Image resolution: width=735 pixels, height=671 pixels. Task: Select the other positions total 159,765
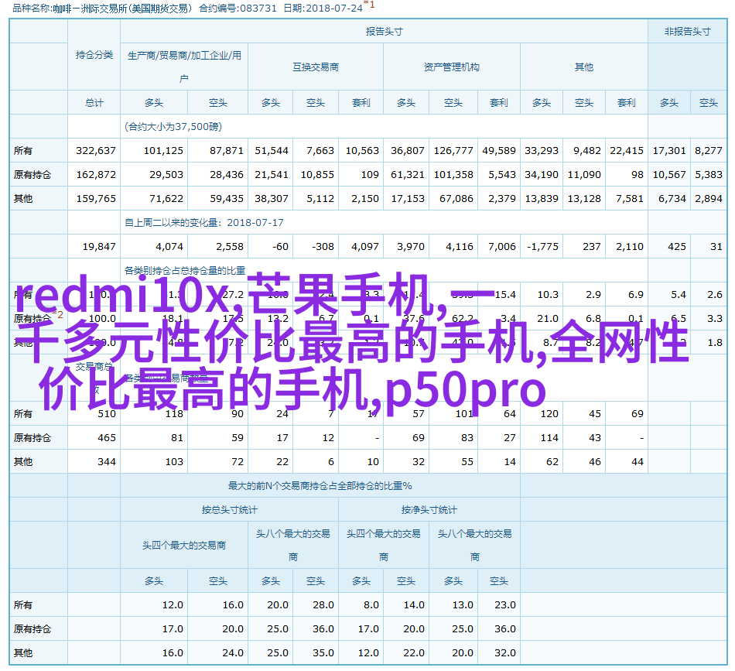96,198
